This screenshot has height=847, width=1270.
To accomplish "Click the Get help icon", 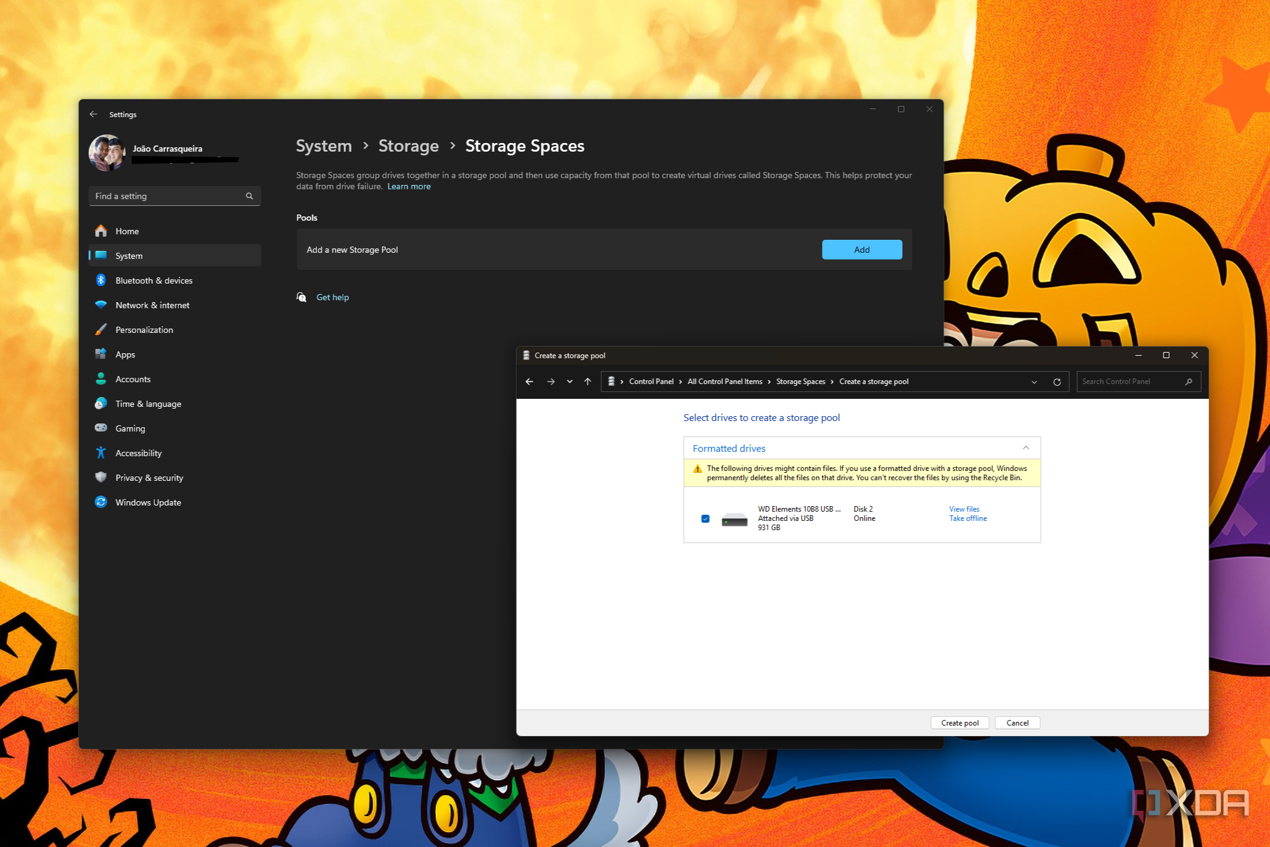I will [x=301, y=297].
